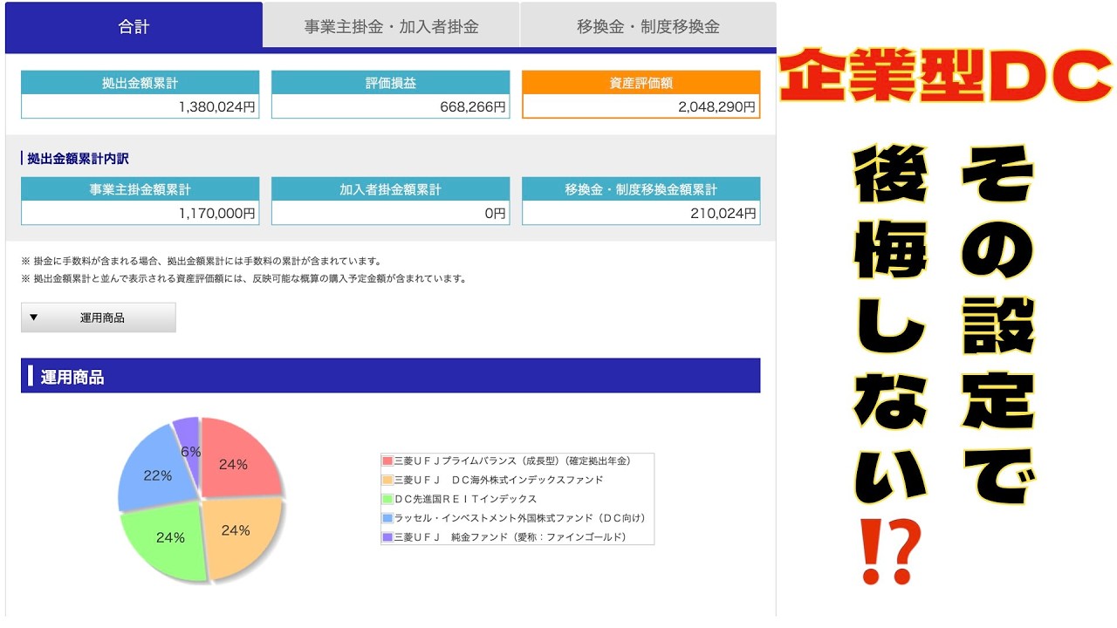Click purple swatch for 純金ファンド legend
This screenshot has width=1117, height=628.
click(387, 537)
